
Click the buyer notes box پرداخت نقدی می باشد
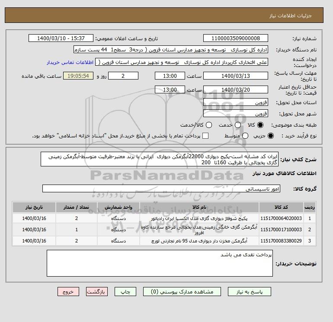[160, 263]
